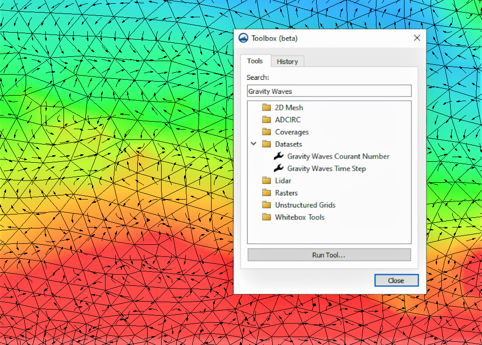Click the Toolbox logo icon in the title bar
Screen dimensions: 482x345
[243, 38]
